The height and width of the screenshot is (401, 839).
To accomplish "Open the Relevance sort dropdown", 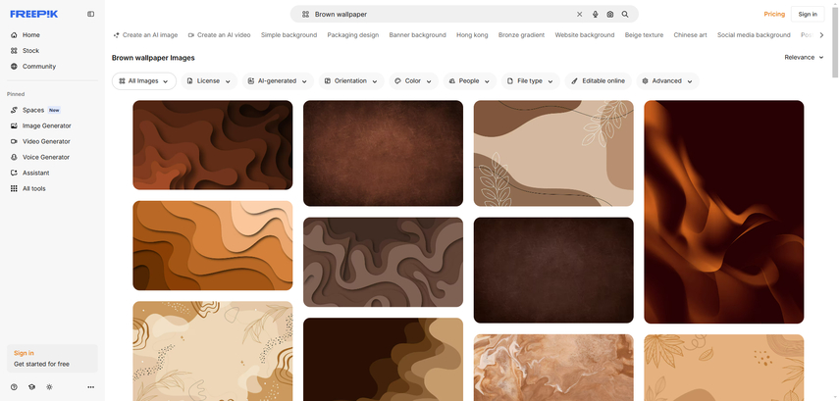I will (804, 57).
